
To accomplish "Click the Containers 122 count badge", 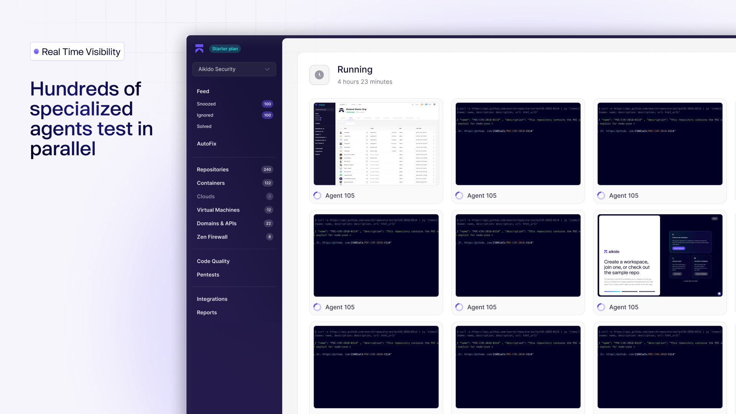I will click(268, 183).
